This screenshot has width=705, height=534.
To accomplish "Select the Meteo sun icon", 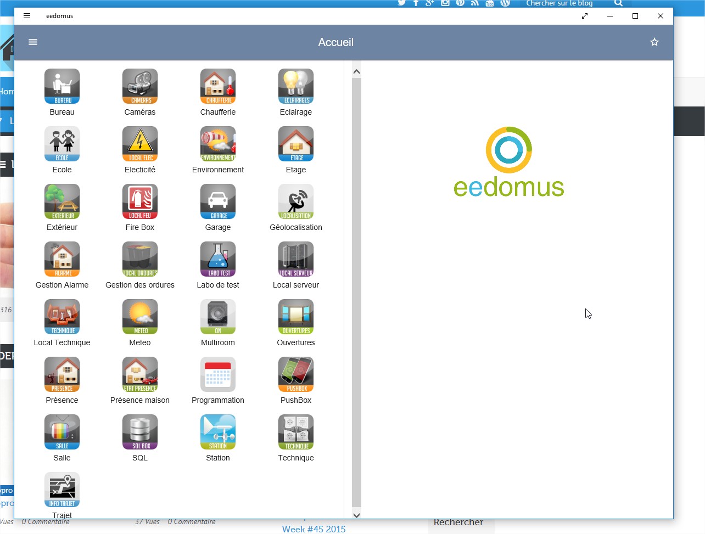I will pyautogui.click(x=140, y=317).
